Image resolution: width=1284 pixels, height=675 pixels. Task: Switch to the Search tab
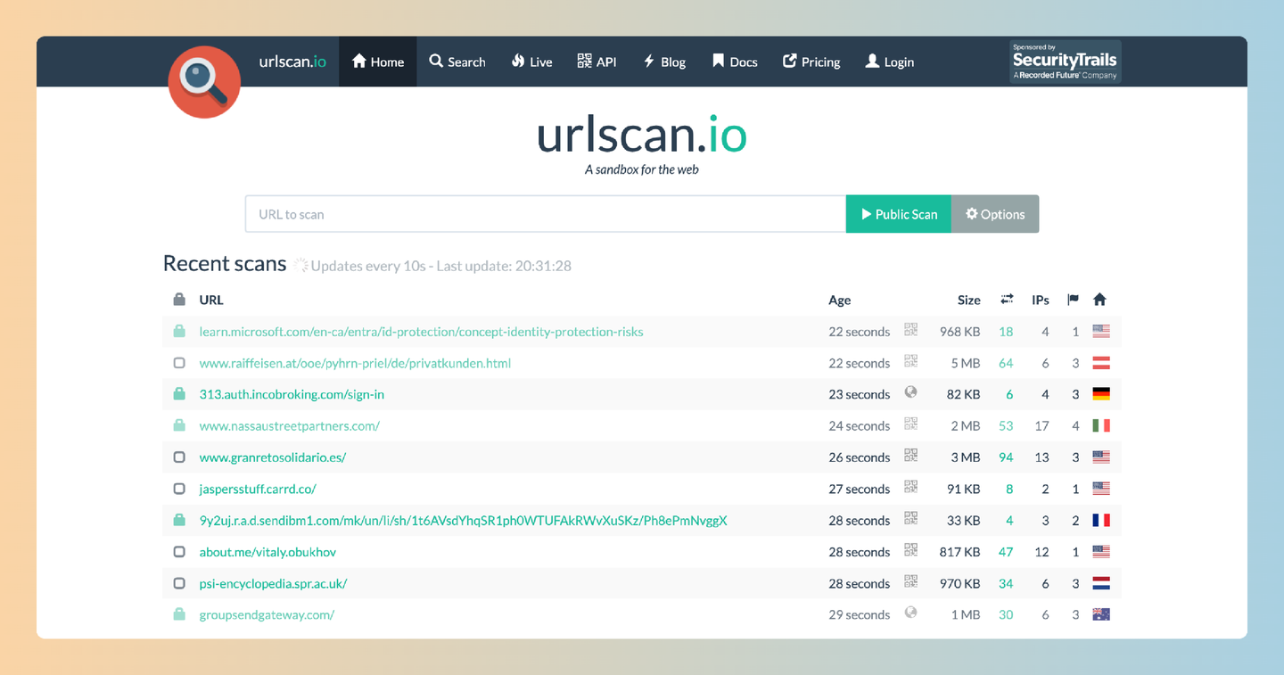click(x=457, y=62)
